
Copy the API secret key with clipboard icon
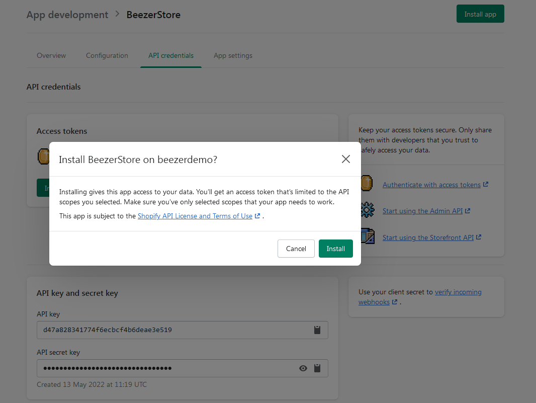[x=317, y=368]
